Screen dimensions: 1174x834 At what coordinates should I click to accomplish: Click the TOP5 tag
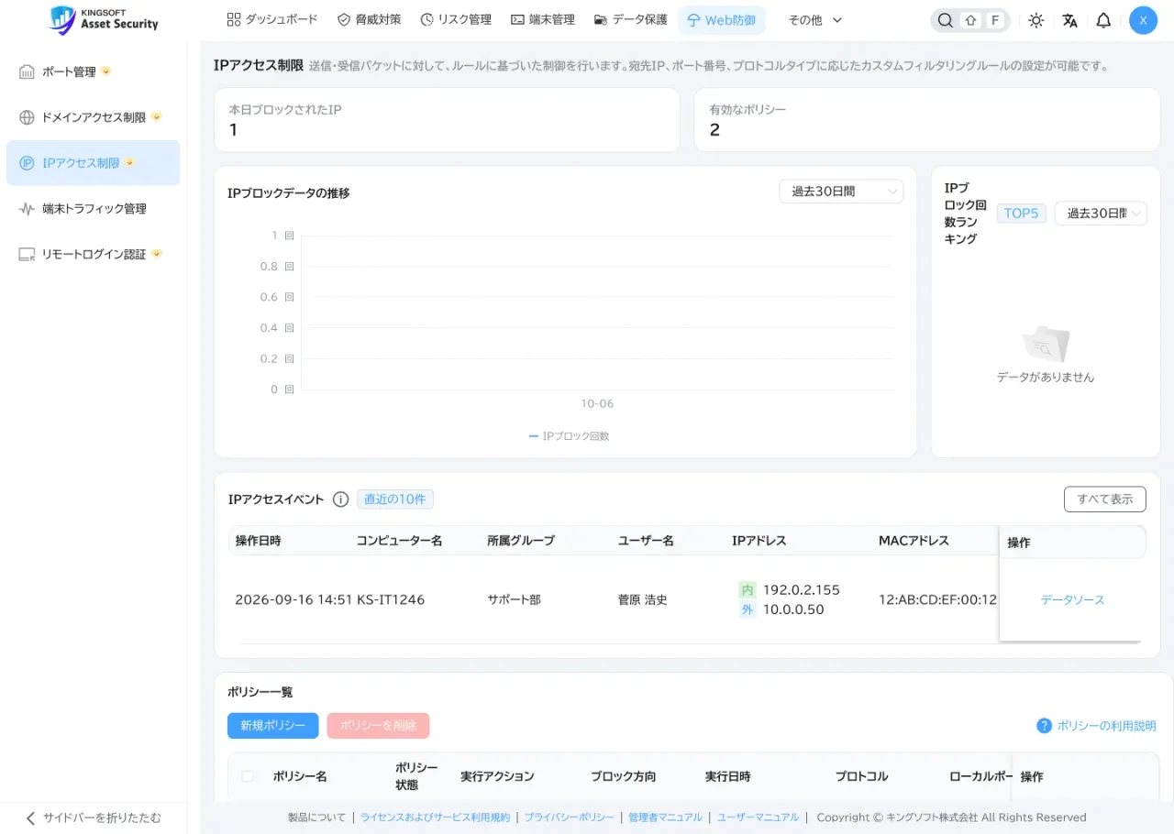1021,214
